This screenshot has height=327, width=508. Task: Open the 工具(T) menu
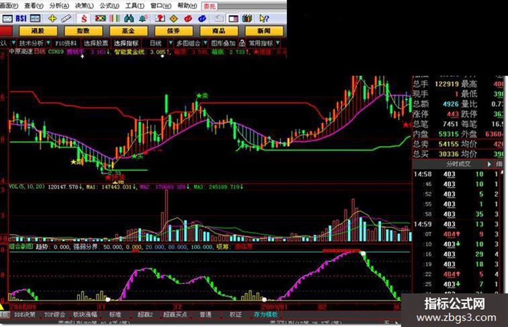tap(135, 6)
